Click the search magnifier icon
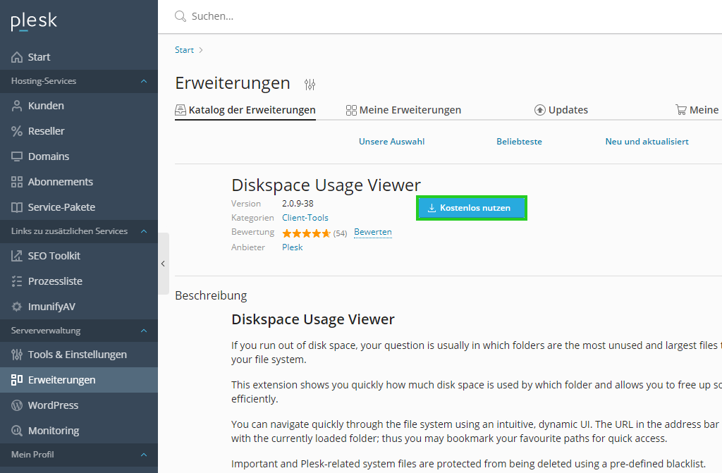This screenshot has height=473, width=722. click(180, 17)
